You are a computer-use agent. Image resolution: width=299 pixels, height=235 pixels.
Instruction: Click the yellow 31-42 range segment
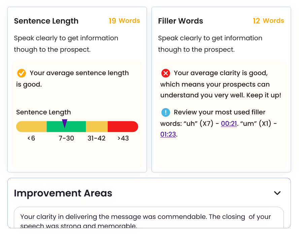click(97, 127)
